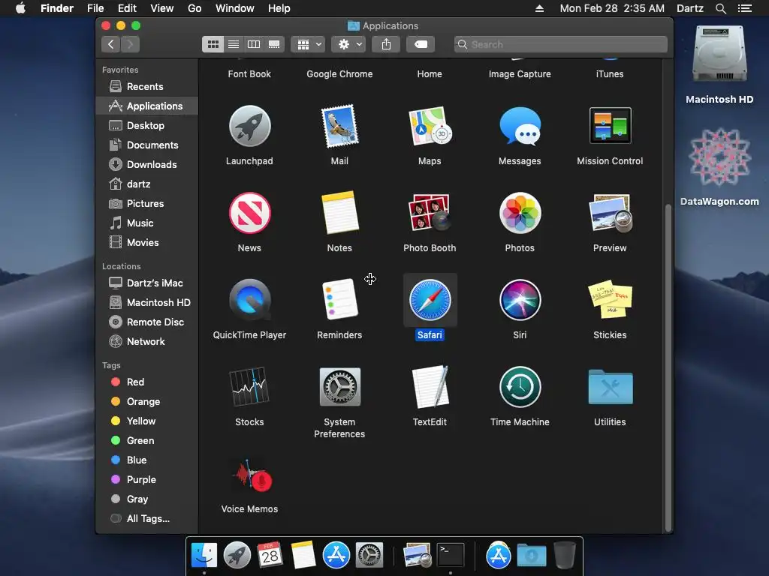Open the Launchpad app icon in Applications
Screen dimensions: 769x576
pyautogui.click(x=249, y=126)
